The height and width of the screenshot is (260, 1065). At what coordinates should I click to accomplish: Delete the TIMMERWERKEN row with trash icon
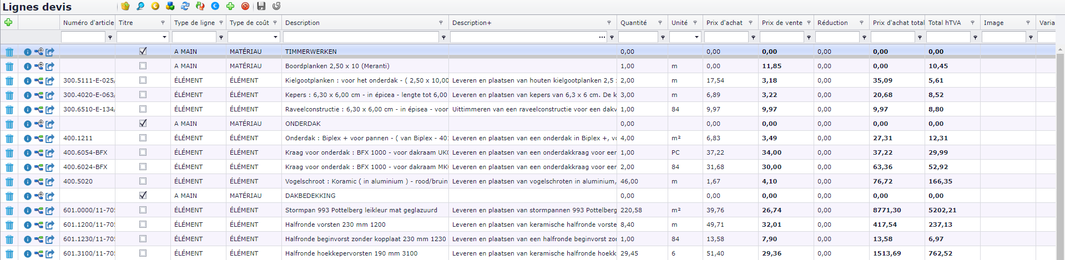(9, 52)
